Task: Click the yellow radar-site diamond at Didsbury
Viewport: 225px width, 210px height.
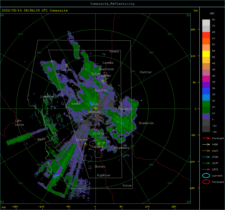Action: click(95, 109)
